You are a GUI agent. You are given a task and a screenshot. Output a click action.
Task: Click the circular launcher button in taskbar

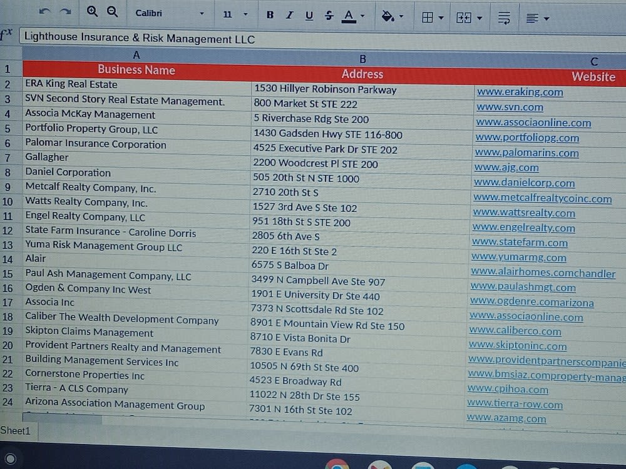[x=11, y=459]
